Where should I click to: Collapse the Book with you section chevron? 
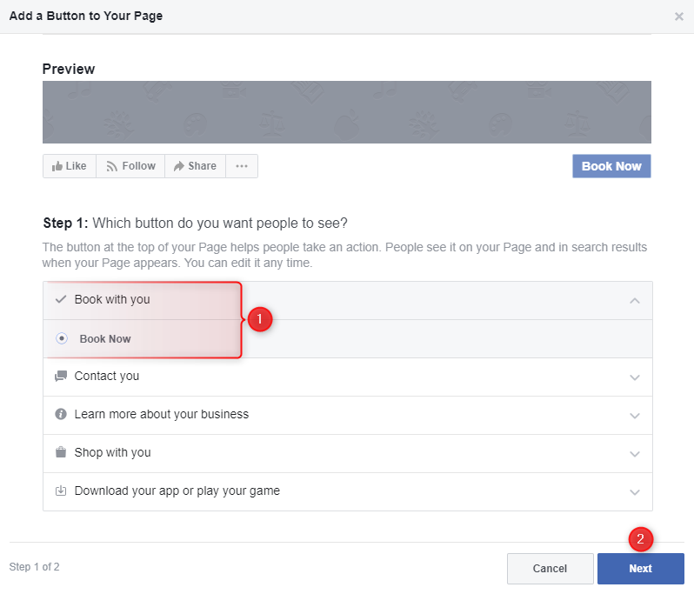635,301
